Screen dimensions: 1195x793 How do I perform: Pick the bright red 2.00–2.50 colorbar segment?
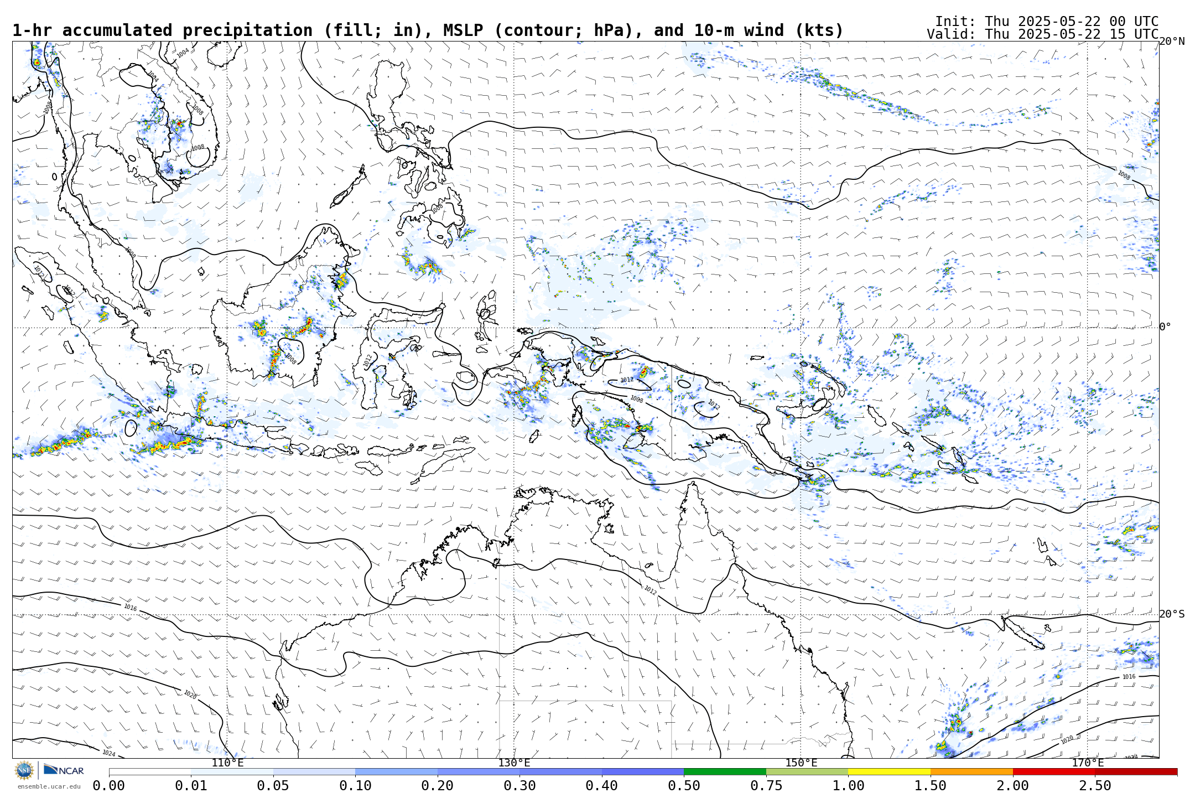click(1054, 771)
